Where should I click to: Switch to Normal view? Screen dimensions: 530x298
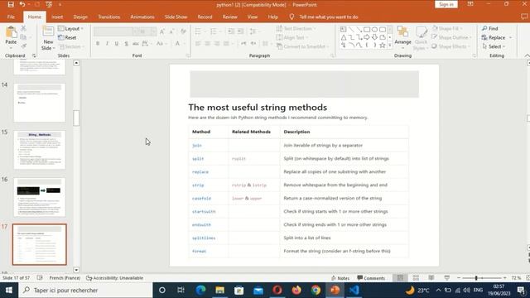click(x=400, y=278)
